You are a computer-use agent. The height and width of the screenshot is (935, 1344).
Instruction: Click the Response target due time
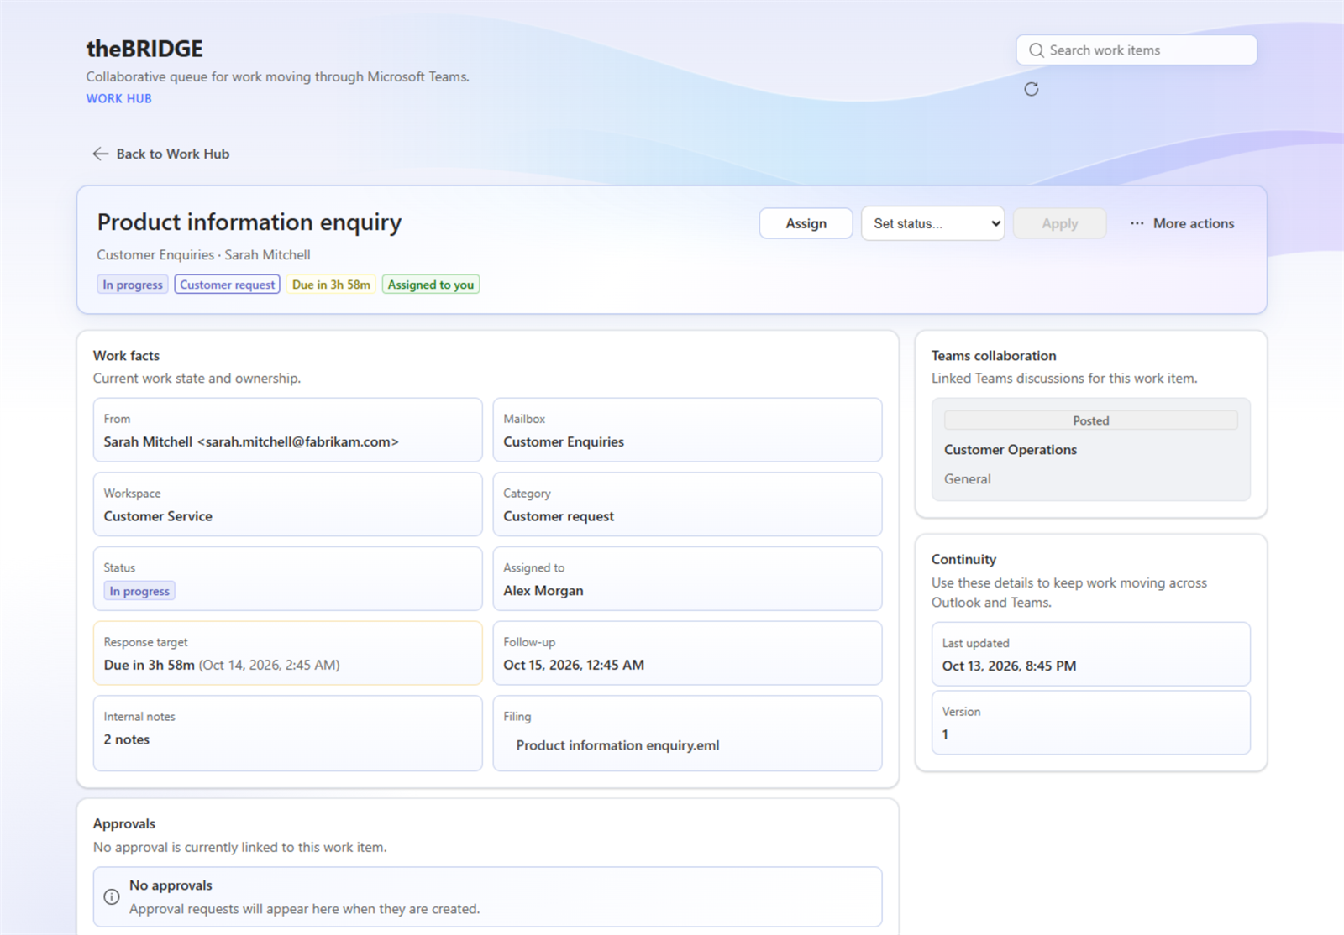click(222, 665)
